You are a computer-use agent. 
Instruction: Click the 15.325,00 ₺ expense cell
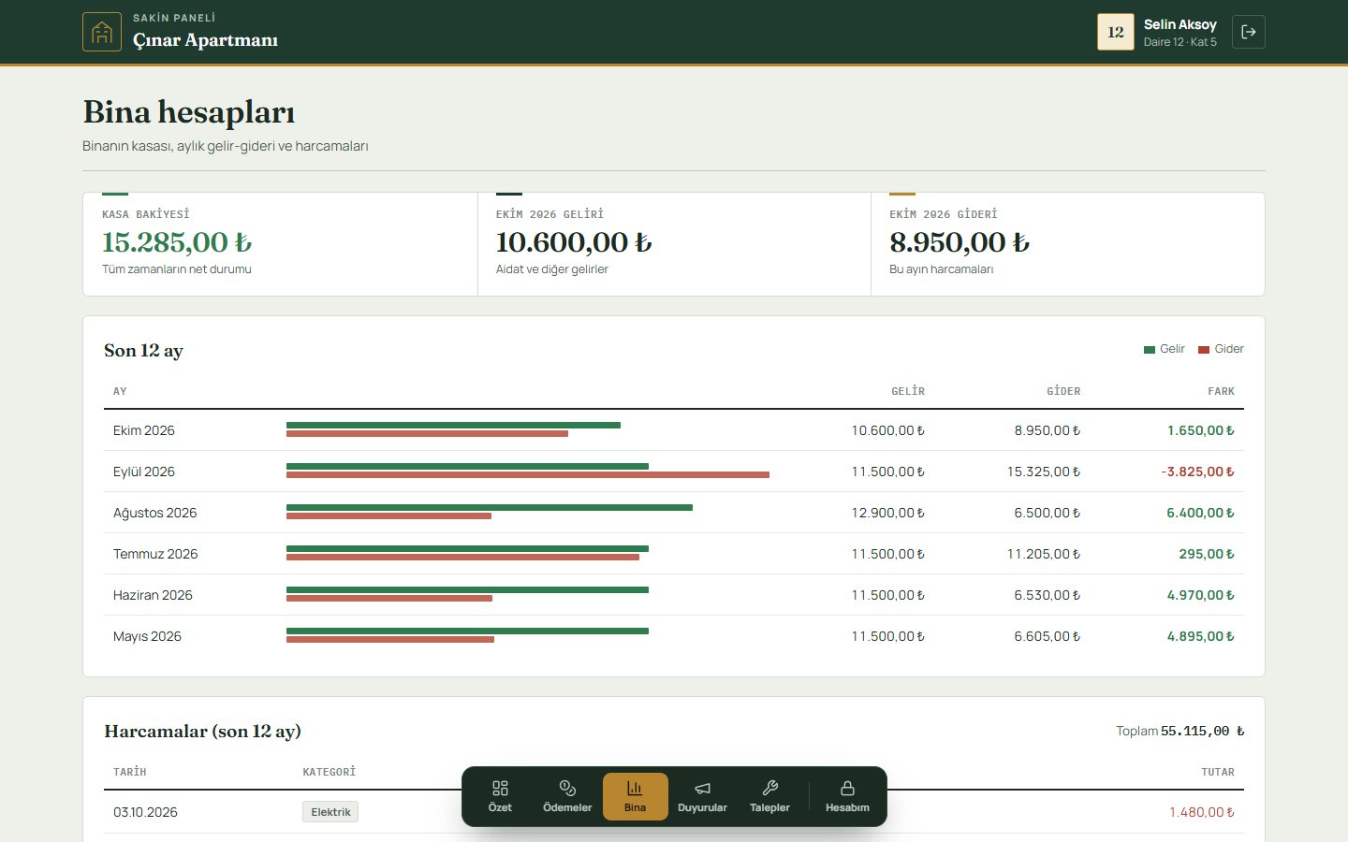[1044, 472]
